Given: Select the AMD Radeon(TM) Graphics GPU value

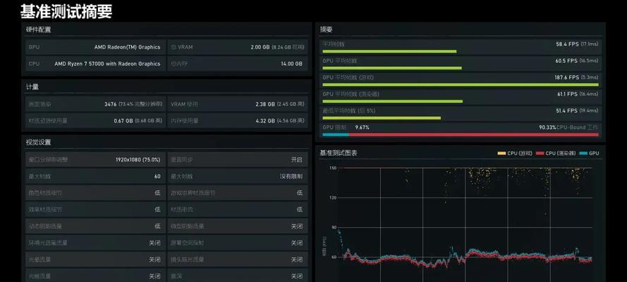Looking at the screenshot, I should [127, 47].
